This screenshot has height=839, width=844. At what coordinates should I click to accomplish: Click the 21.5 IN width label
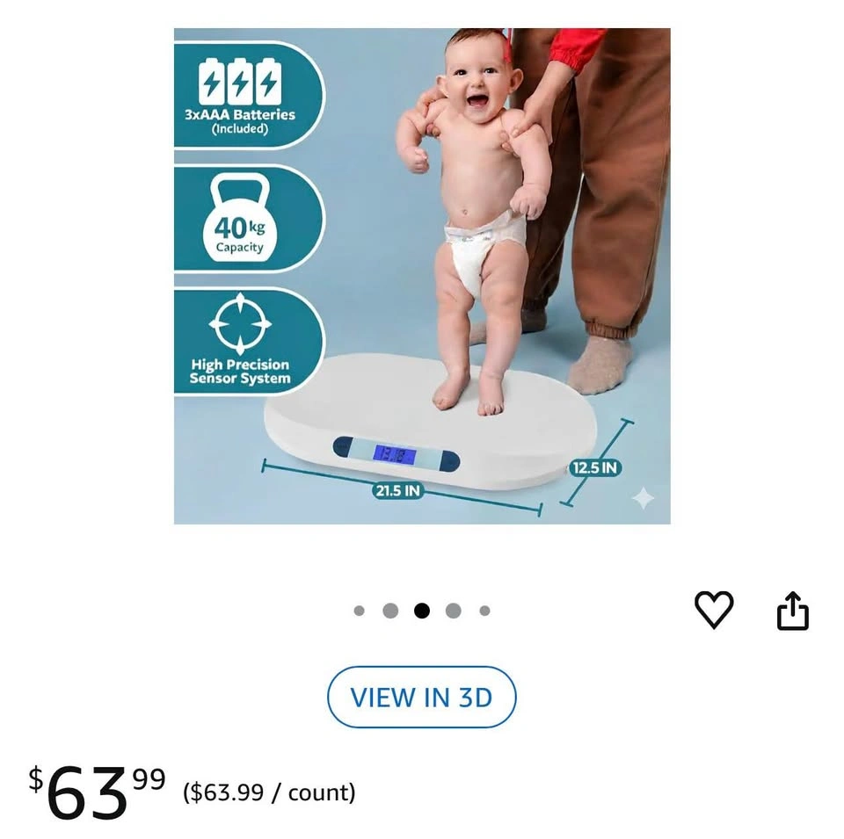[x=397, y=490]
